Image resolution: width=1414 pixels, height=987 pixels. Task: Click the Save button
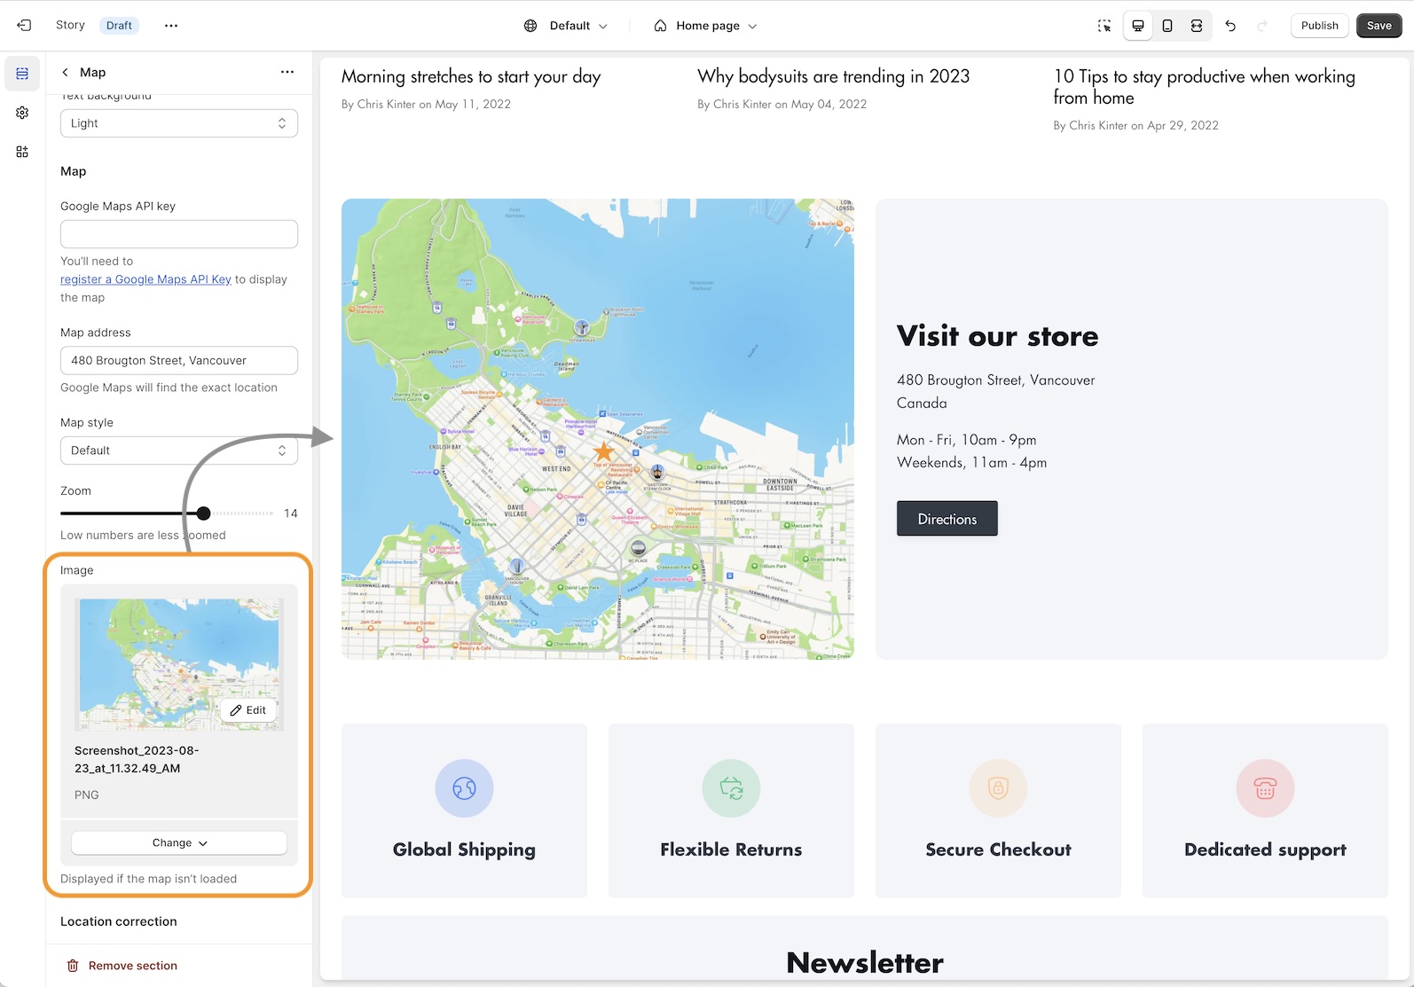pyautogui.click(x=1379, y=26)
